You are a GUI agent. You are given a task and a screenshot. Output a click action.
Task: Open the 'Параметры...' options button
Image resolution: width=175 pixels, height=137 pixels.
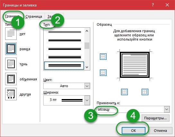tap(155, 118)
